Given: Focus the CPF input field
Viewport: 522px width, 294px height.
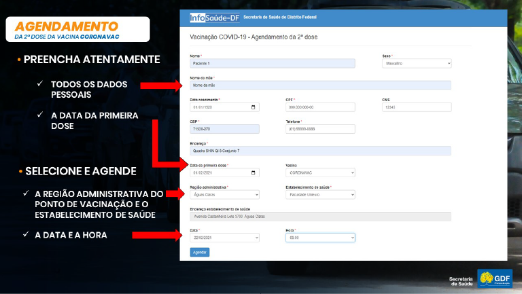Looking at the screenshot, I should click(x=320, y=107).
